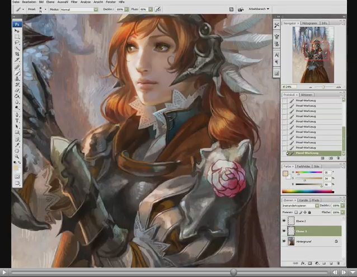Open the Paragraph panel dock icon
Screen dimensions: 357x277
point(276,62)
